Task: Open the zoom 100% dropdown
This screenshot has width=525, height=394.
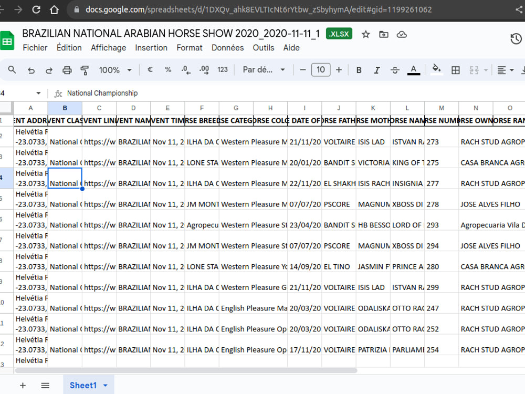Action: pyautogui.click(x=115, y=70)
